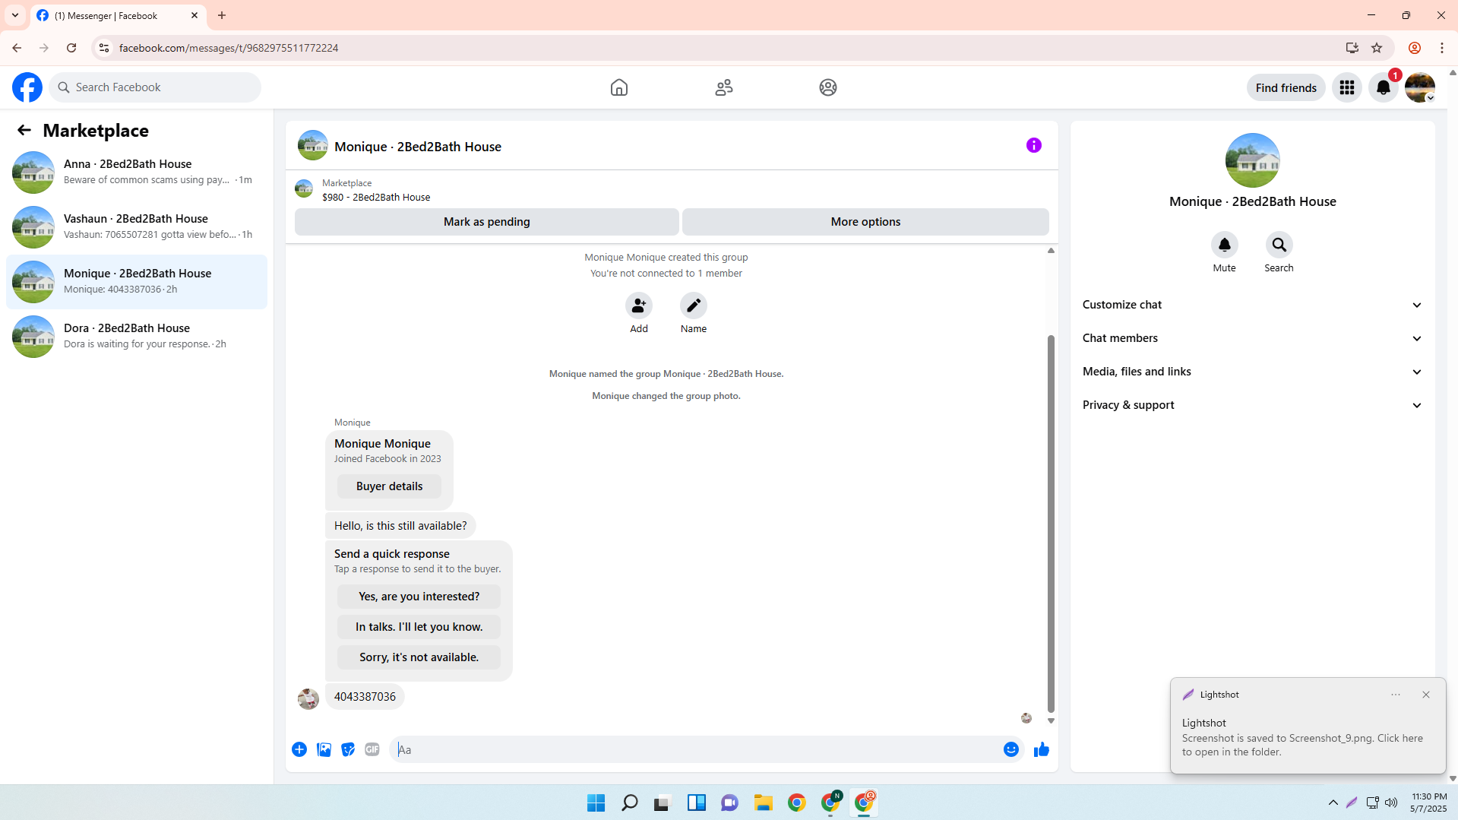Open the Dora · 2Bed2Bath House conversation
This screenshot has height=820, width=1458.
tap(137, 337)
